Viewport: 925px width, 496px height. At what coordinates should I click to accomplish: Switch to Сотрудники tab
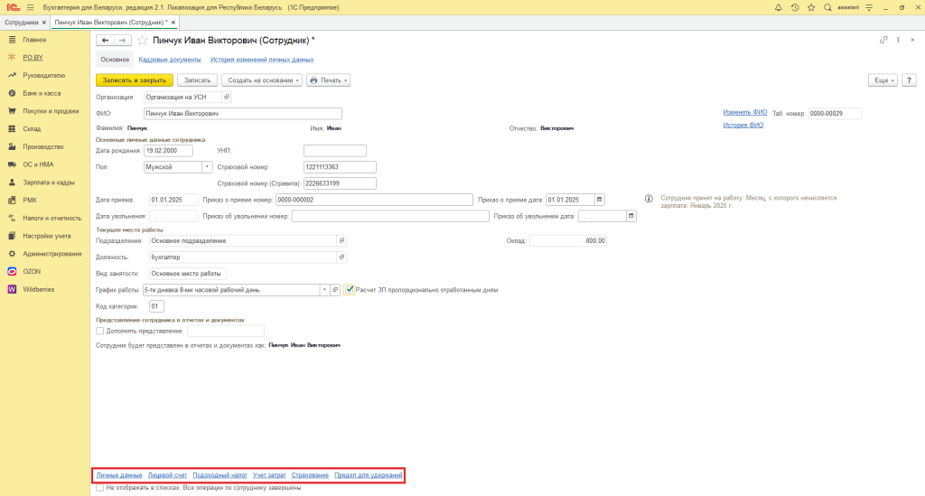22,23
